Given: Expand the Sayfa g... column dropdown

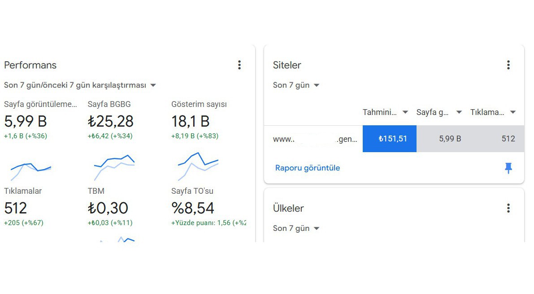Looking at the screenshot, I should 439,112.
